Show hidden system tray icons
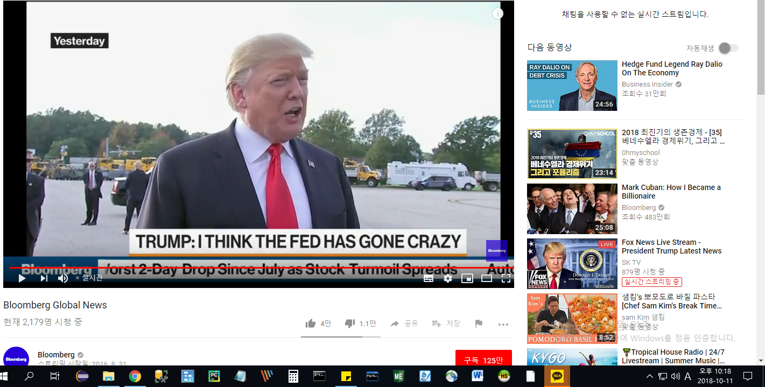Screen dimensions: 765x387 pos(650,376)
